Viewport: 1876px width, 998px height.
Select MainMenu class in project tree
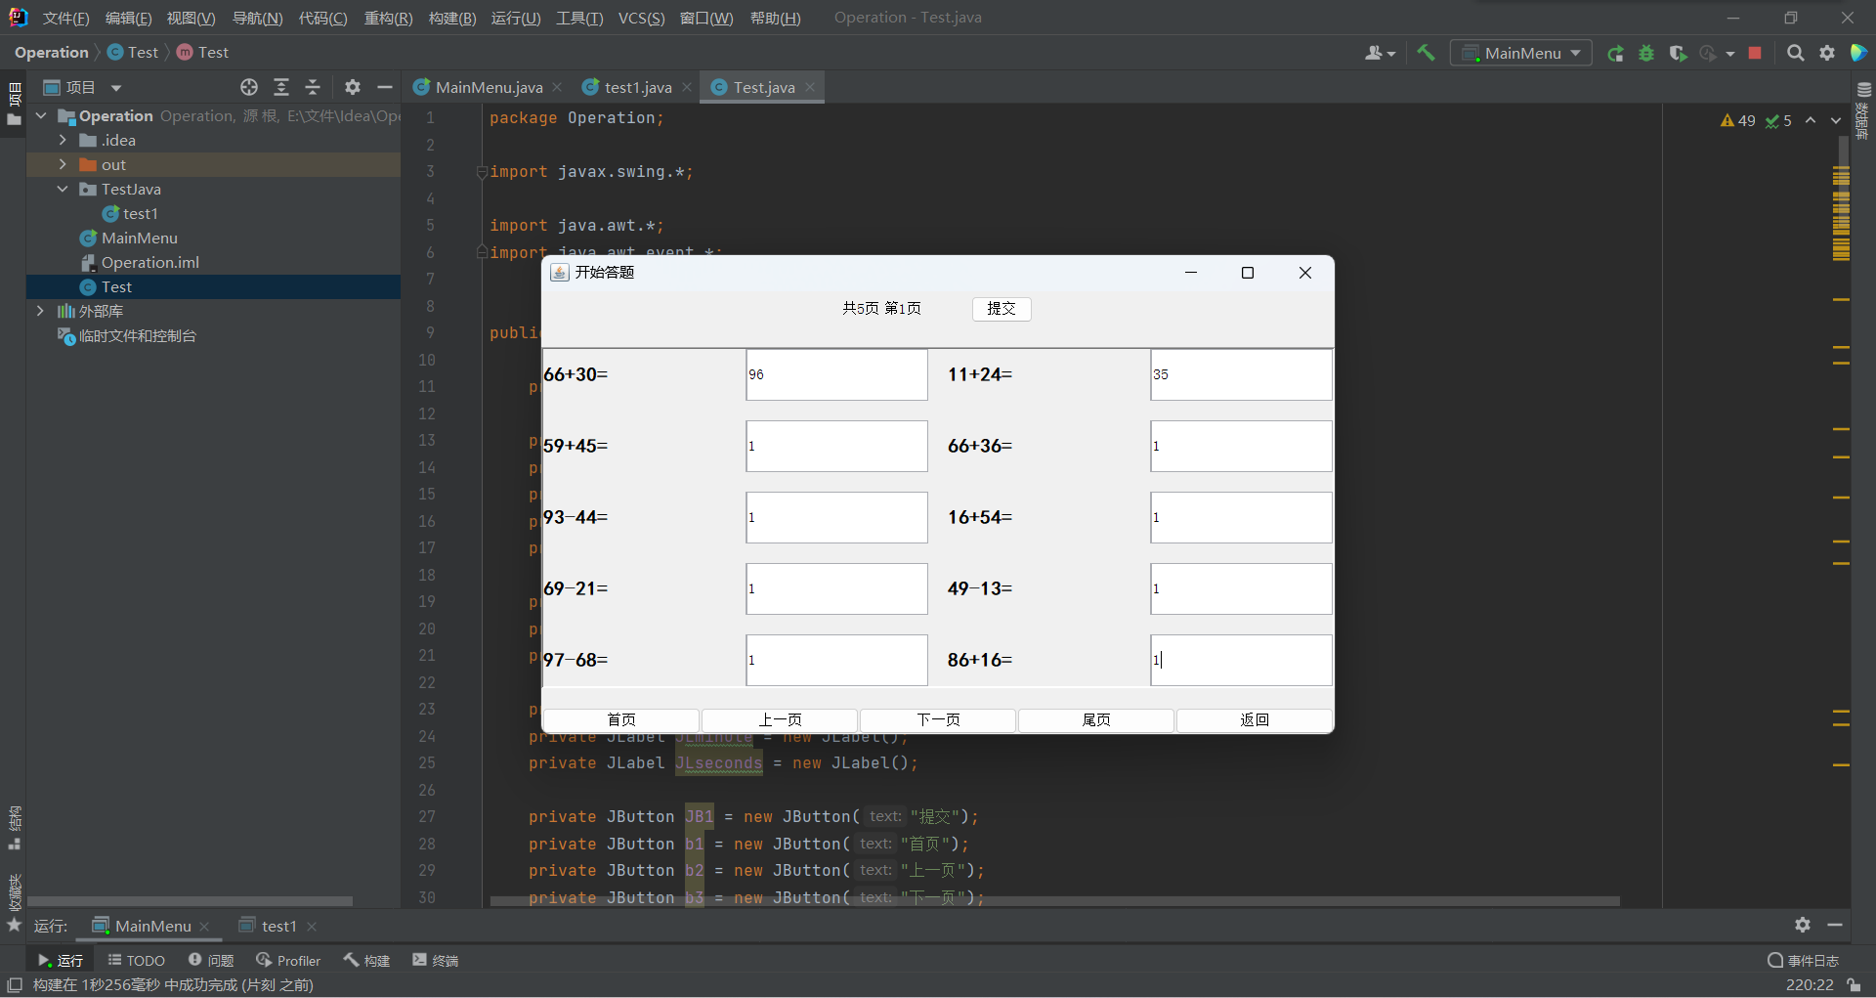tap(139, 239)
